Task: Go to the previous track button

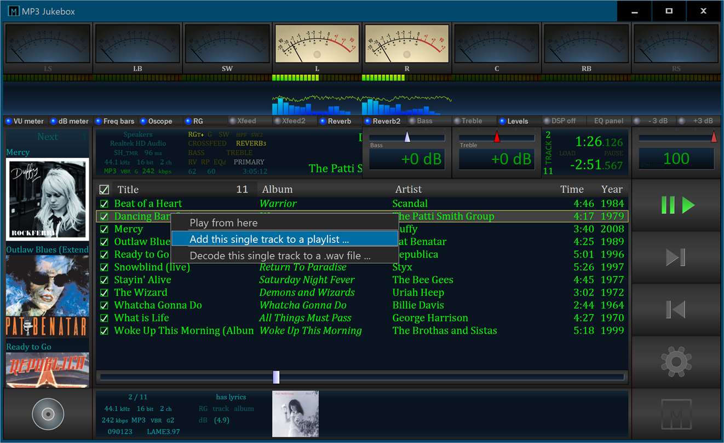Action: (x=676, y=310)
